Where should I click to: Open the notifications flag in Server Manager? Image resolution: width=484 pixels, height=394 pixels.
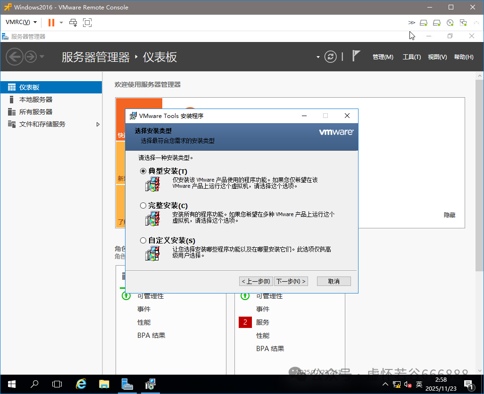pos(356,56)
